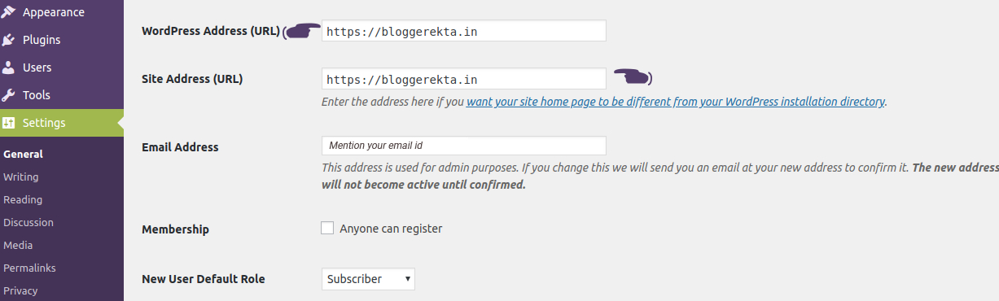
Task: Click the Appearance paintbrush icon
Action: tap(8, 12)
